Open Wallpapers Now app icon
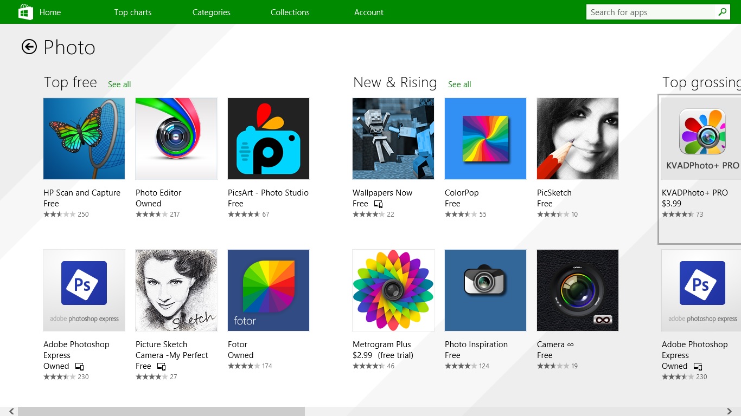 [x=393, y=139]
